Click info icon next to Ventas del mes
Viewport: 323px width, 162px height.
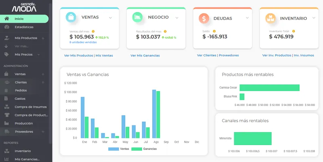tap(93, 31)
